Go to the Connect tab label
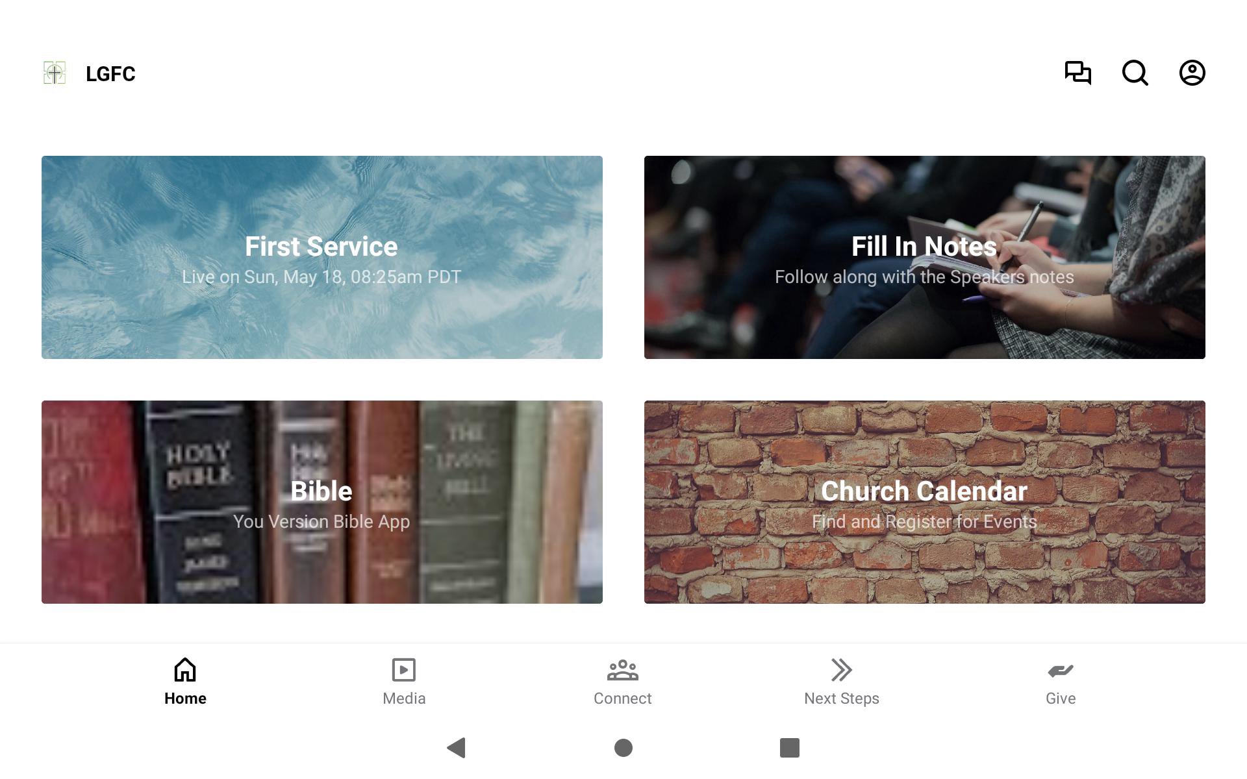 [623, 699]
